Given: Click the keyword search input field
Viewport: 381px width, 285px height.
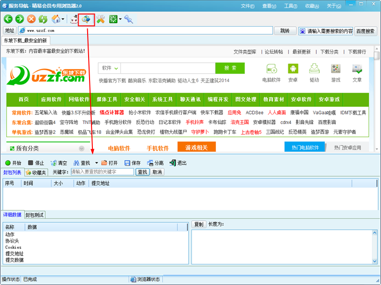Looking at the screenshot, I should click(102, 172).
